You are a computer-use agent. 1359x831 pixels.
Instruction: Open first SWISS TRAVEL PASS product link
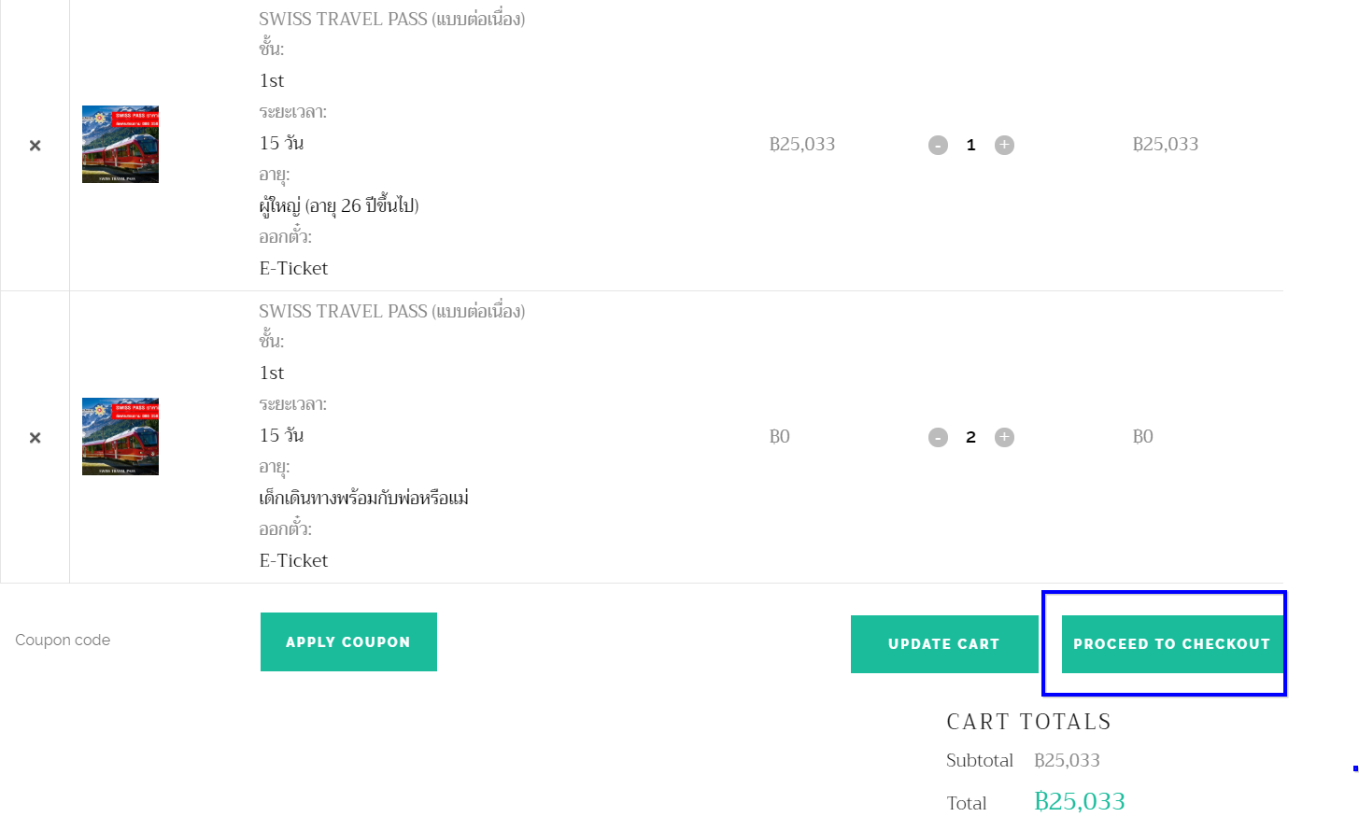[x=392, y=19]
